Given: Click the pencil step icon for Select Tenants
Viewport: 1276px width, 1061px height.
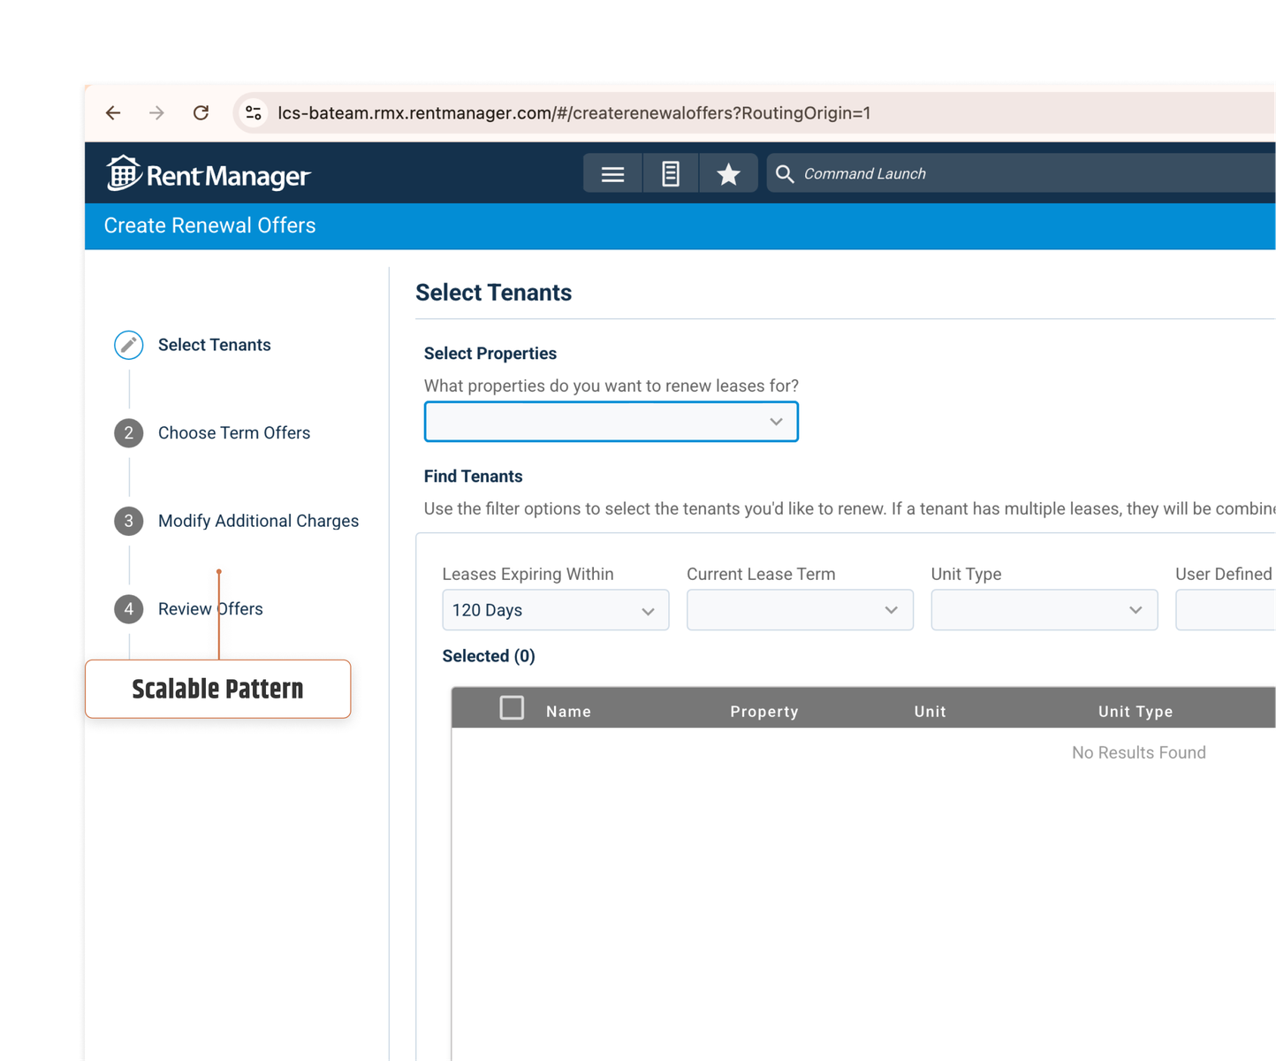Looking at the screenshot, I should point(129,345).
